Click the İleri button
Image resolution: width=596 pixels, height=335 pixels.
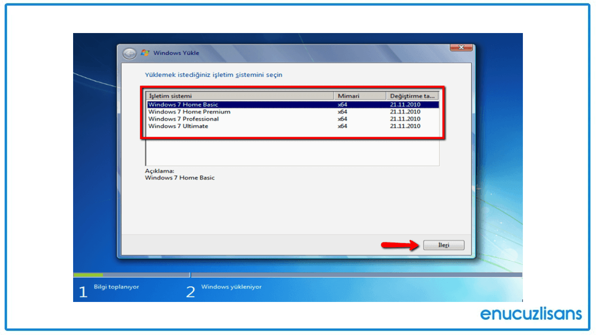tap(443, 245)
